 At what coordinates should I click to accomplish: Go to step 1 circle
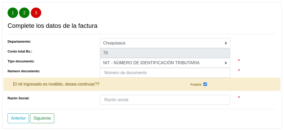point(13,13)
